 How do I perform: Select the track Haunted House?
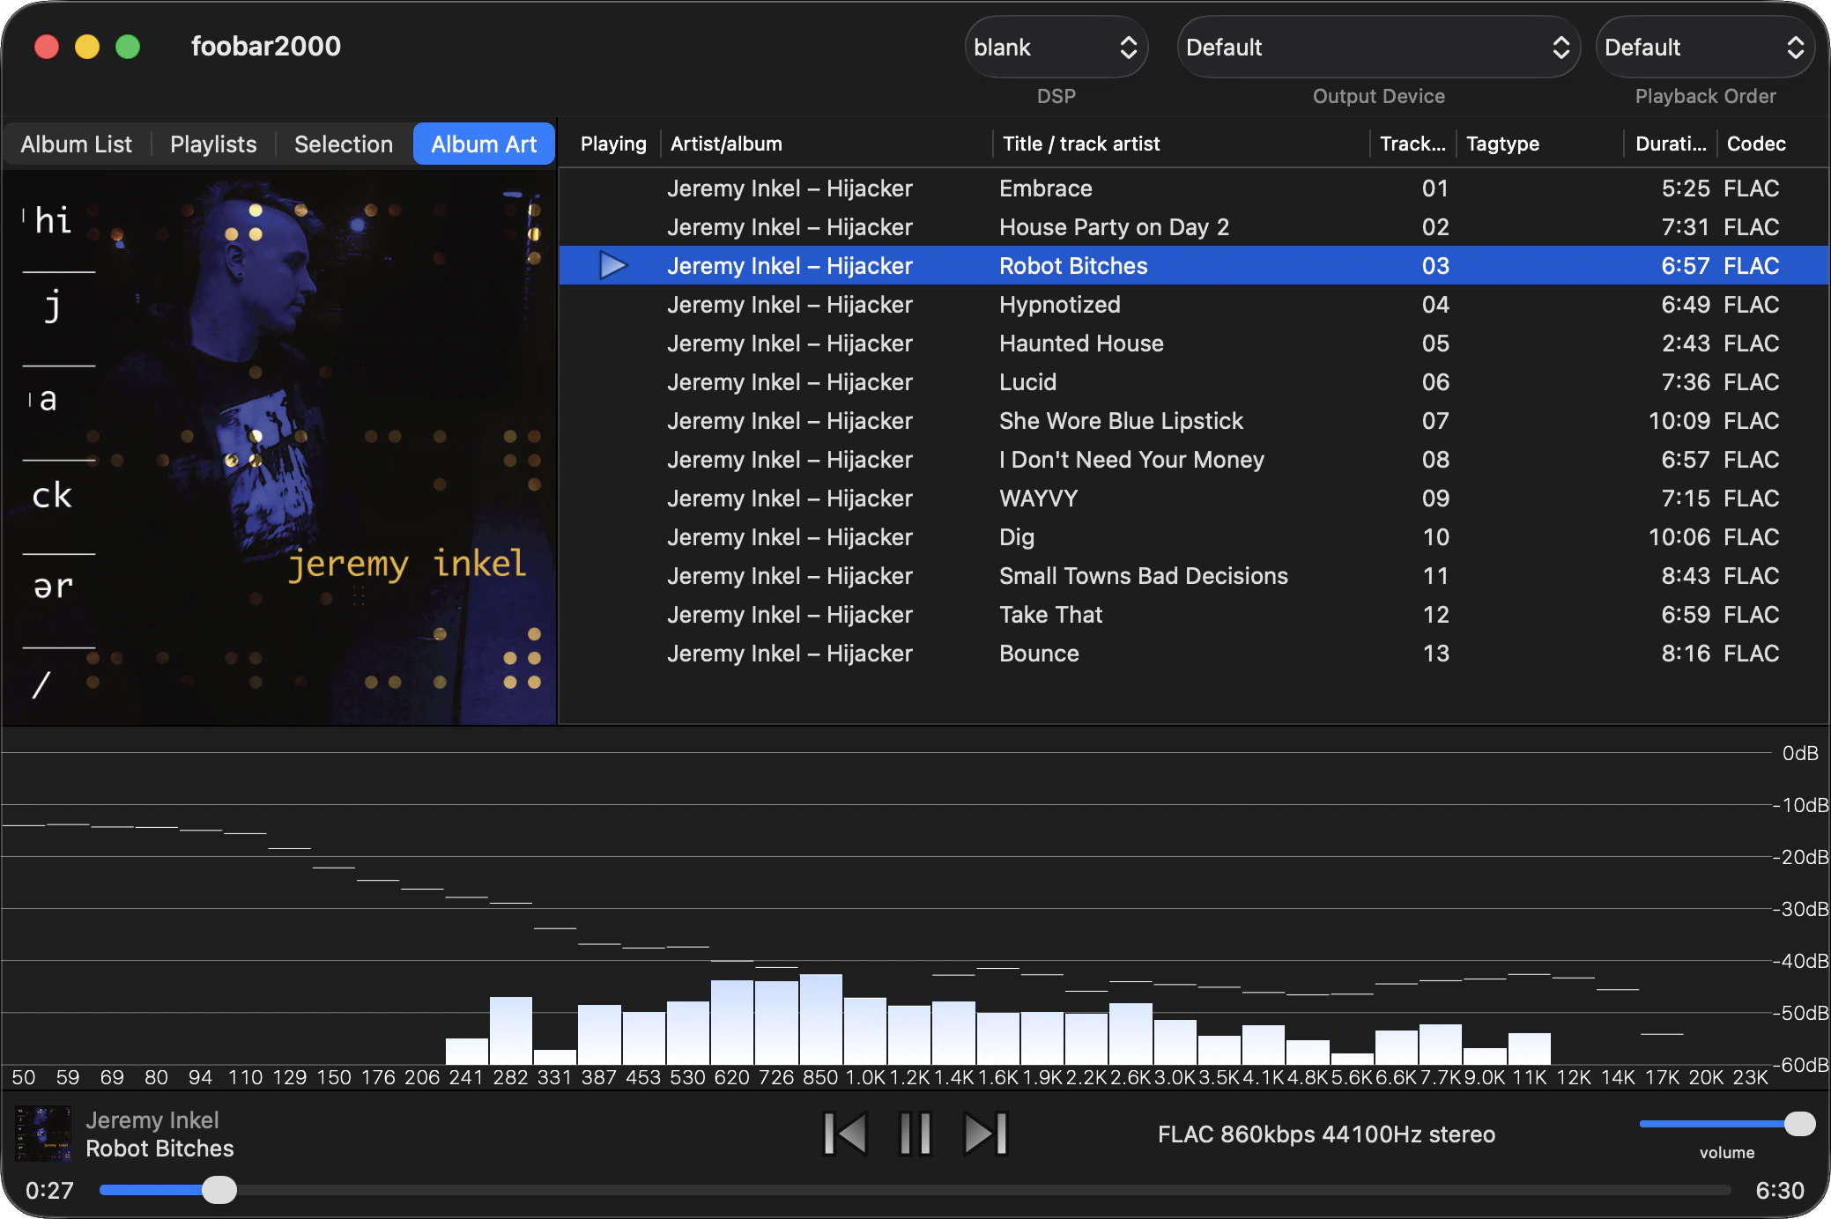pyautogui.click(x=1081, y=344)
